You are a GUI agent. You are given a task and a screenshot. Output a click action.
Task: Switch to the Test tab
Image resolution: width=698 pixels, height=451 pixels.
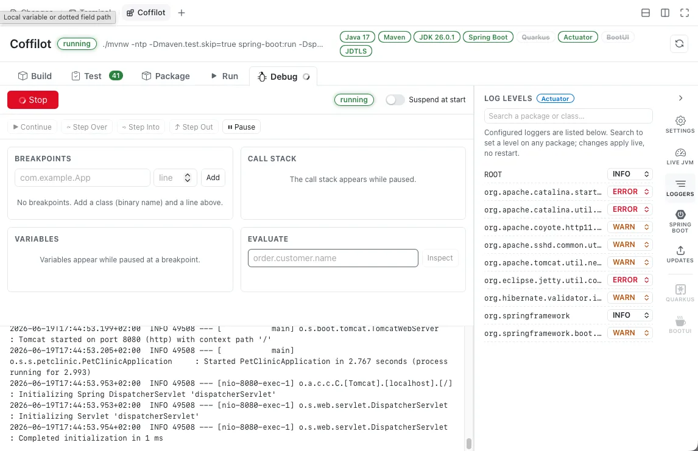97,76
